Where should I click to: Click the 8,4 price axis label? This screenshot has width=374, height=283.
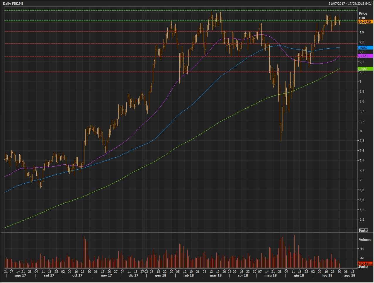pos(362,111)
